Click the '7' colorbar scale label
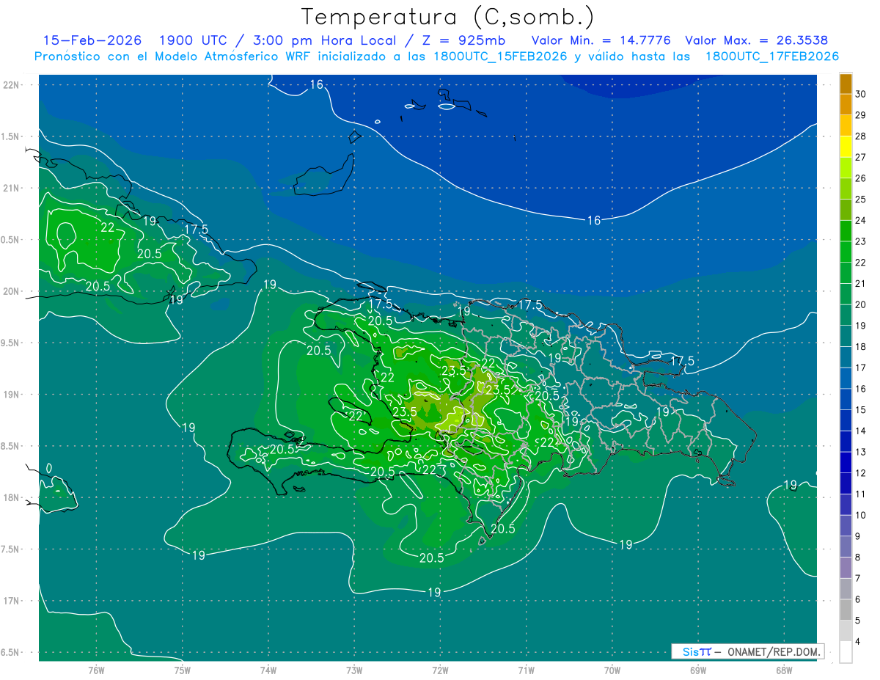The height and width of the screenshot is (680, 880). 859,579
